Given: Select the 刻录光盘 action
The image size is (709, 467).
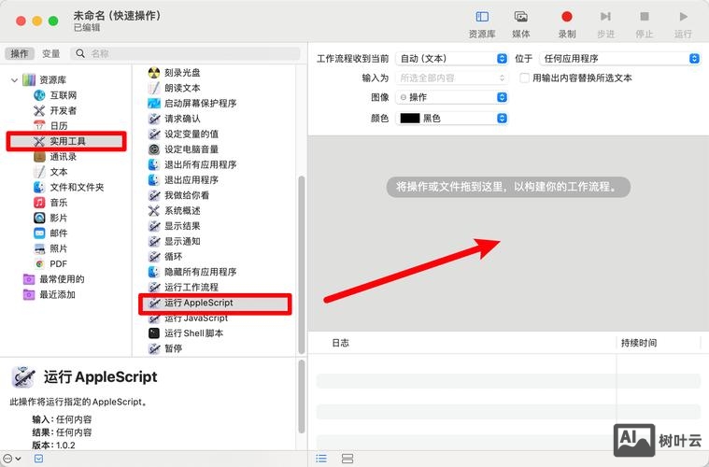Looking at the screenshot, I should coord(175,72).
